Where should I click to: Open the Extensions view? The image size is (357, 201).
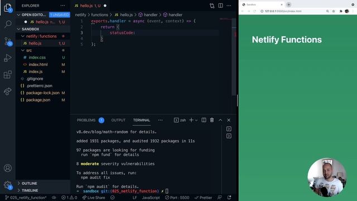pos(8,74)
